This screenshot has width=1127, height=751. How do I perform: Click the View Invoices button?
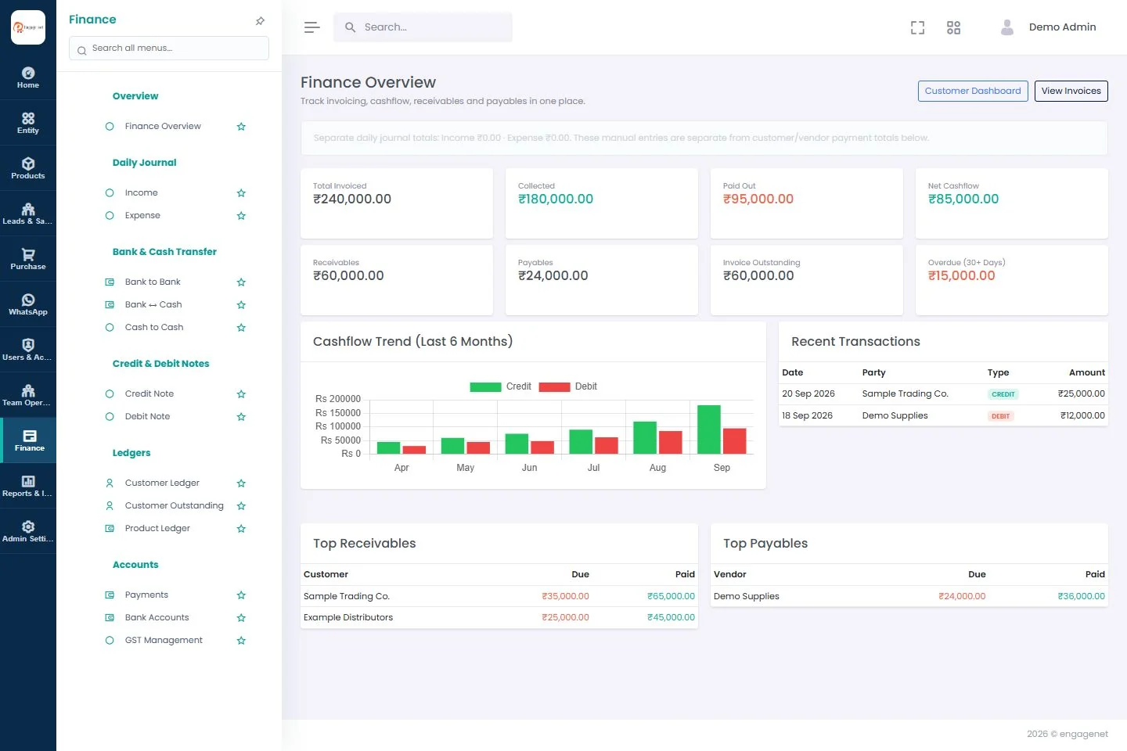coord(1071,91)
